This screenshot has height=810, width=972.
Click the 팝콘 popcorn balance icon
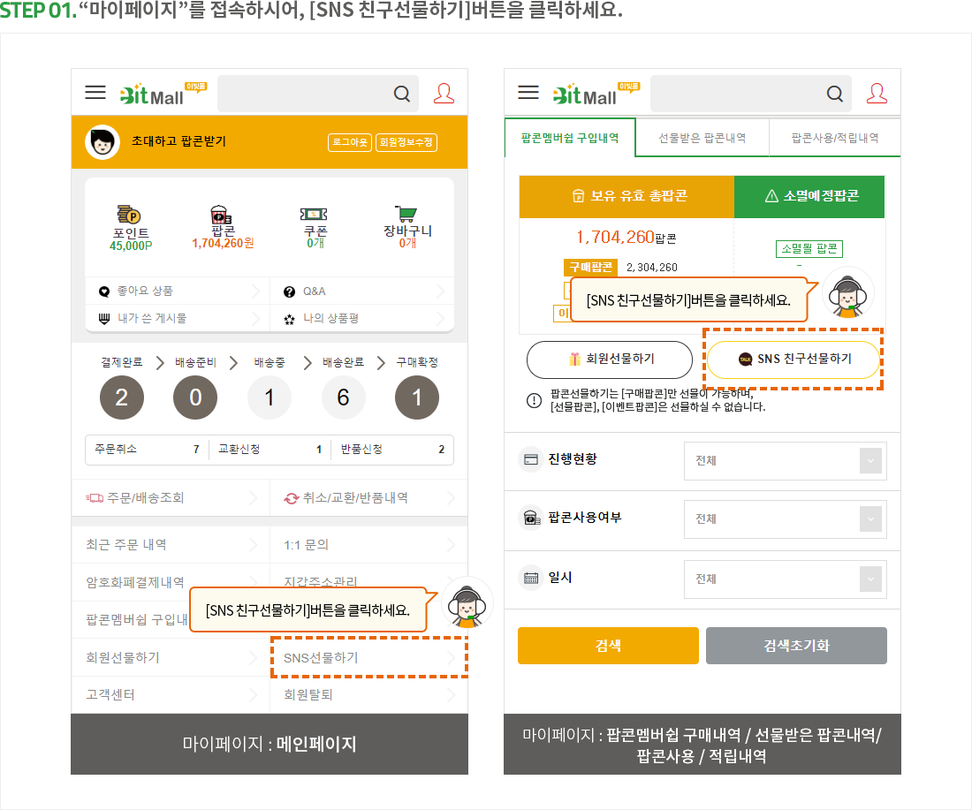click(x=222, y=214)
